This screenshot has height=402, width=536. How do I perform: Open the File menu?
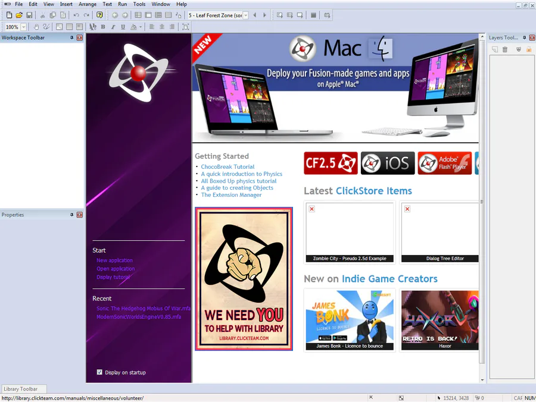[x=19, y=4]
